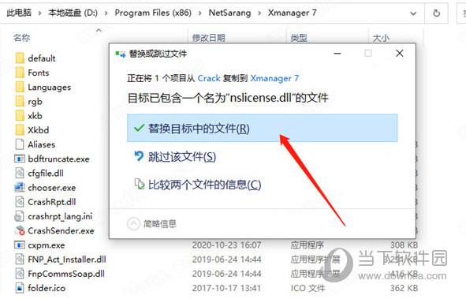Expand the chevron after 本地磁盘 (D:)
The height and width of the screenshot is (299, 466).
pos(106,13)
